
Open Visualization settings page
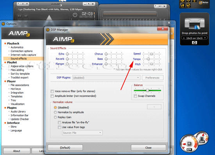[18, 104]
